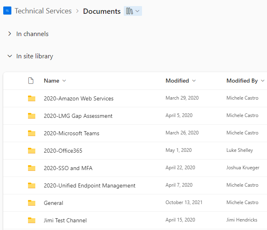Collapse the In site library section
The image size is (267, 230).
point(10,56)
